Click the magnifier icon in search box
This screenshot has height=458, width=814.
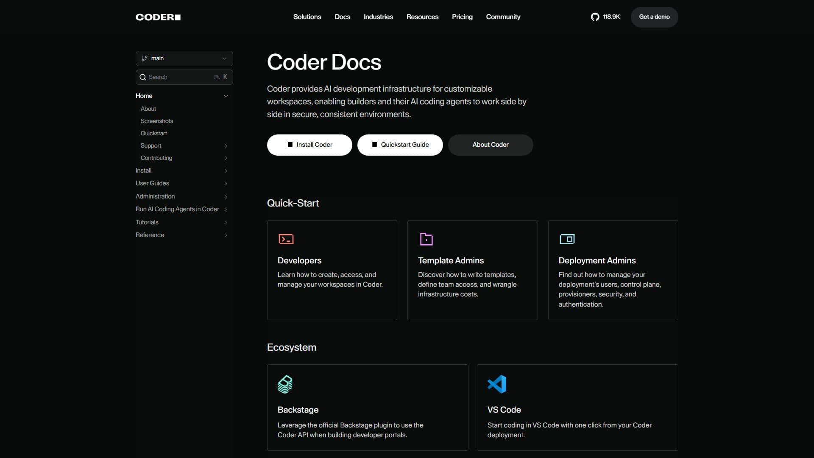143,77
